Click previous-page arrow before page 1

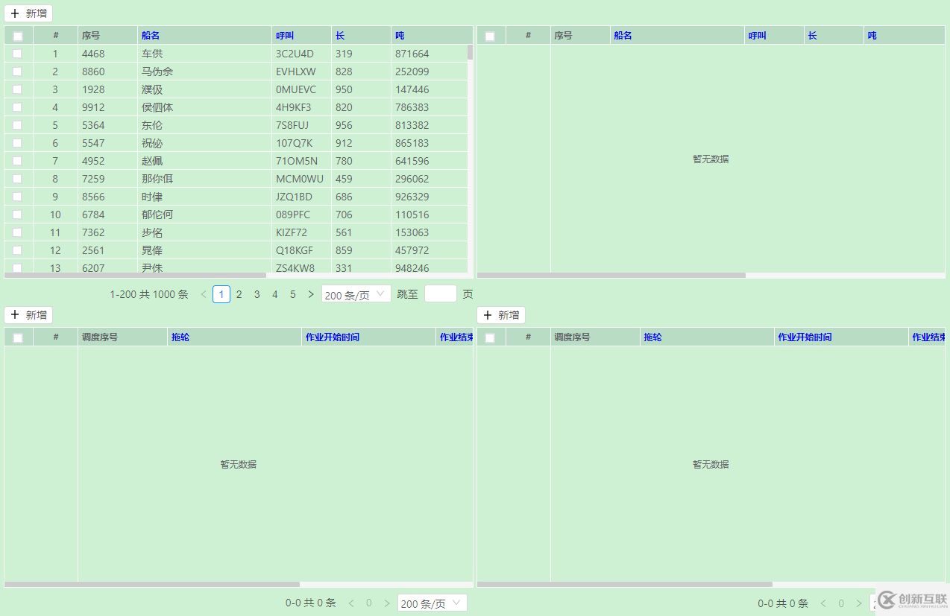tap(204, 294)
